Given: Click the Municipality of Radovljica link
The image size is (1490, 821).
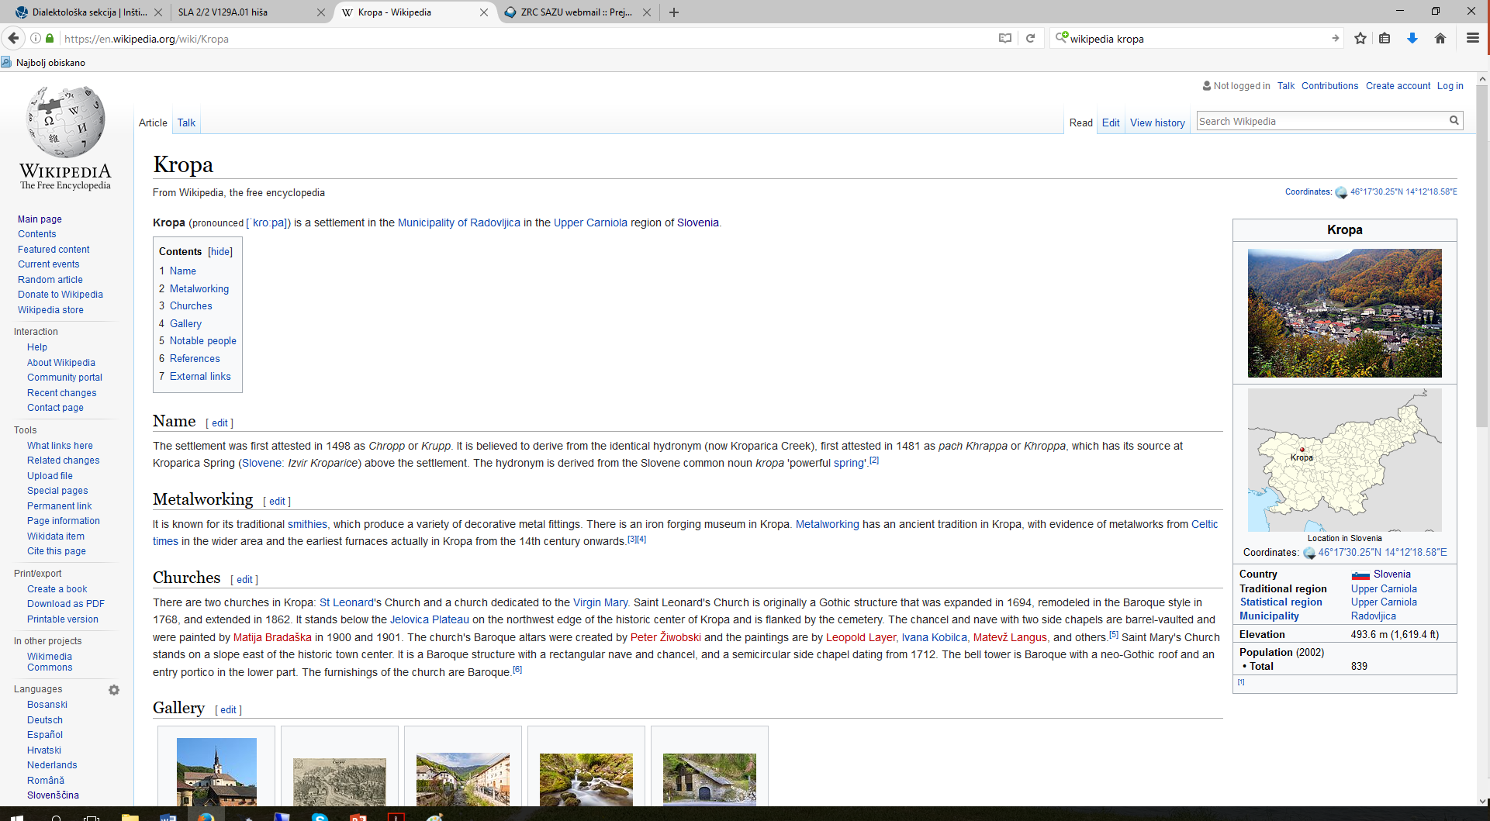Looking at the screenshot, I should pyautogui.click(x=458, y=222).
